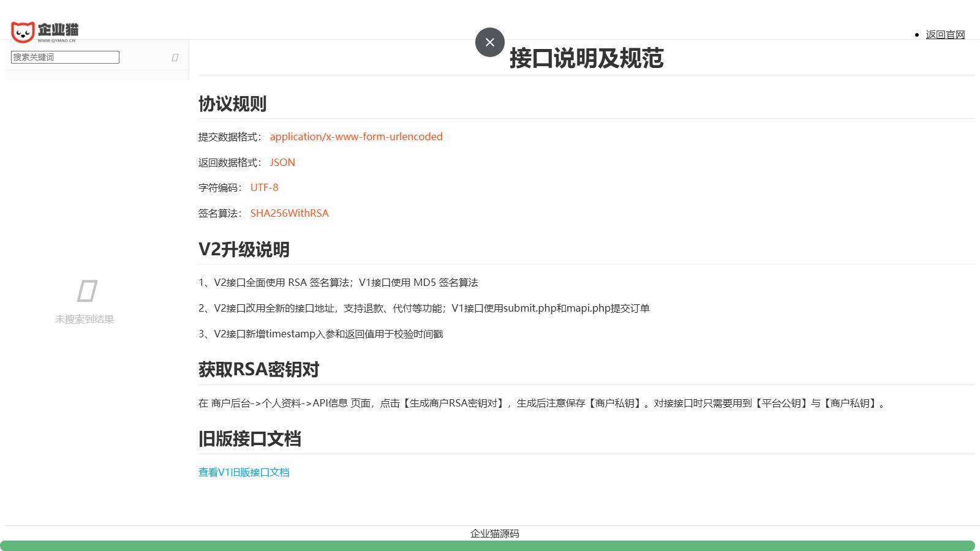The width and height of the screenshot is (980, 551).
Task: Click the 接口说明及规范 page title
Action: pyautogui.click(x=586, y=59)
